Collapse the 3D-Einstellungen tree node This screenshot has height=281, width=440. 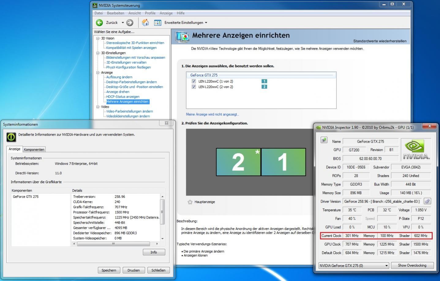click(98, 53)
